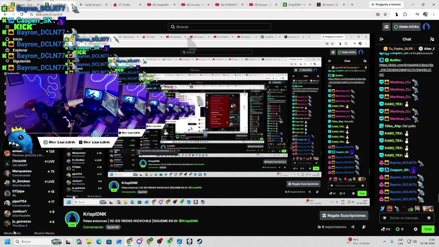439x247 pixels.
Task: Collapse the chat panel with arrow icon
Action: 381,39
